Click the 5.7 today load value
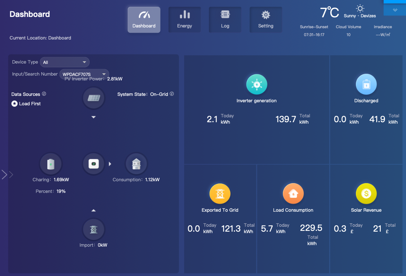This screenshot has width=406, height=276. pos(267,229)
